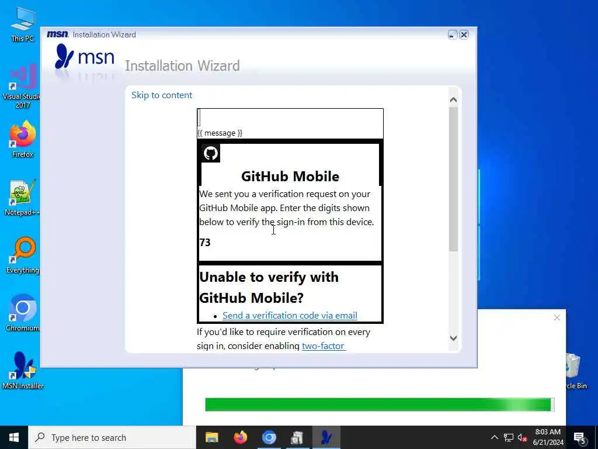Open File Explorer from taskbar
The image size is (598, 449).
[211, 437]
